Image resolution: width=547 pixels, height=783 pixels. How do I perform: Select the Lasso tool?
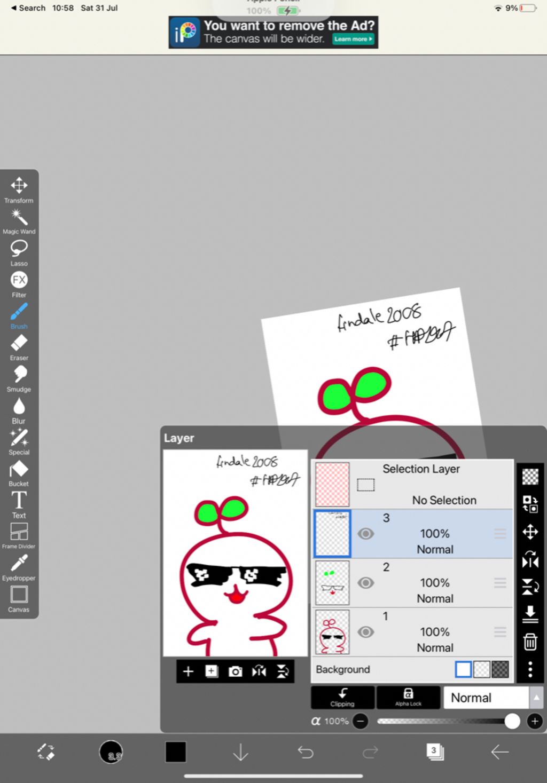coord(19,252)
